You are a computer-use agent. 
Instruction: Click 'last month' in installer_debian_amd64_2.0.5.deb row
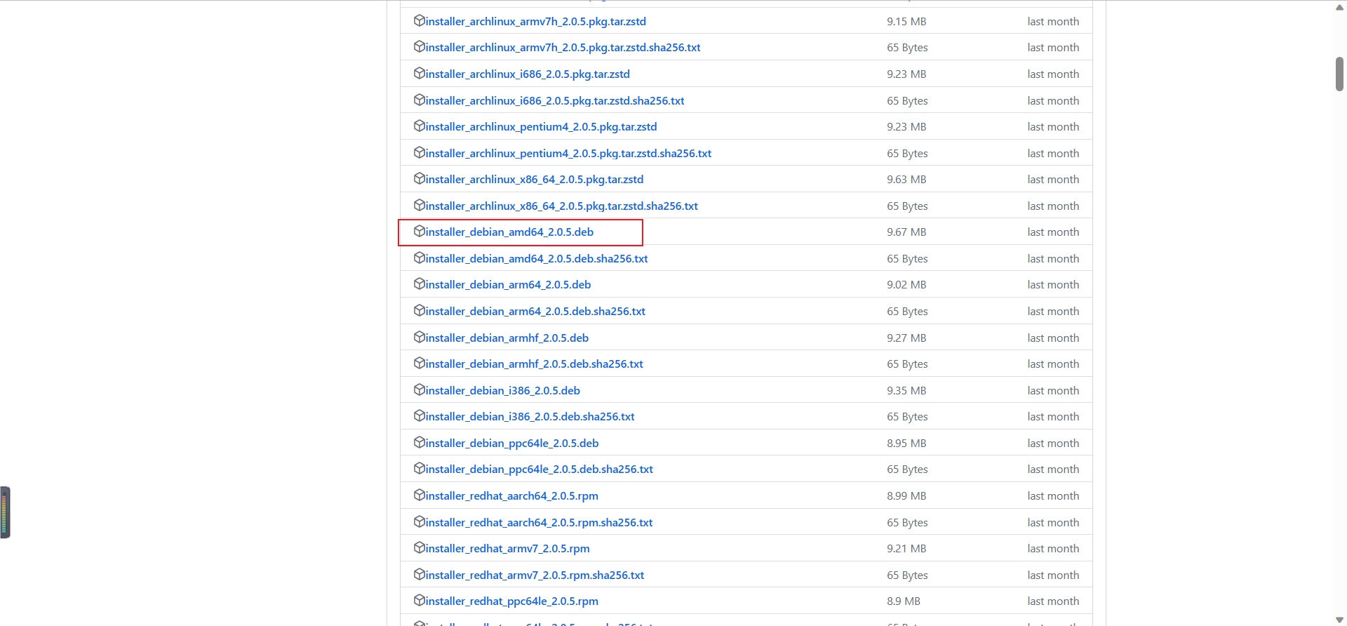1053,232
